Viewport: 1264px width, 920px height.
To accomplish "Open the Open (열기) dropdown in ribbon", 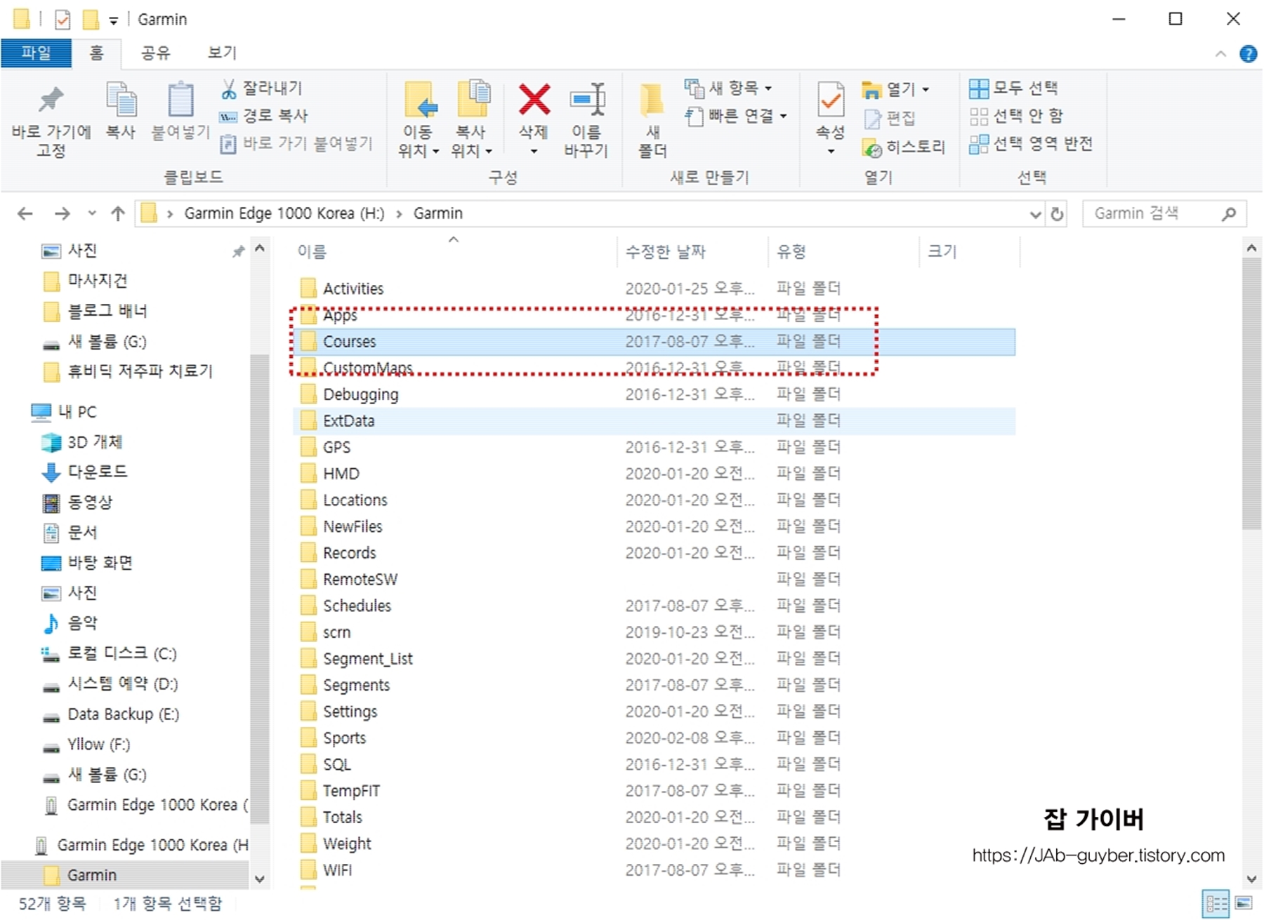I will tap(895, 89).
